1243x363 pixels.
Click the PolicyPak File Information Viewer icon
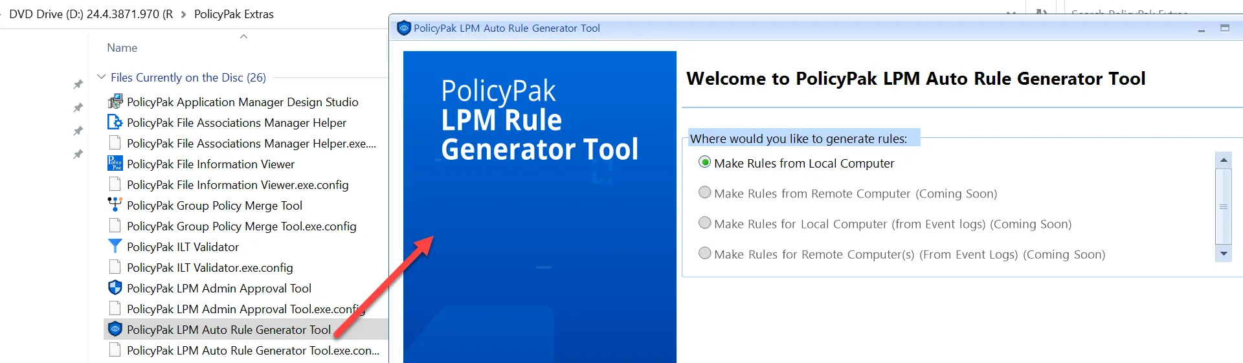[x=115, y=164]
